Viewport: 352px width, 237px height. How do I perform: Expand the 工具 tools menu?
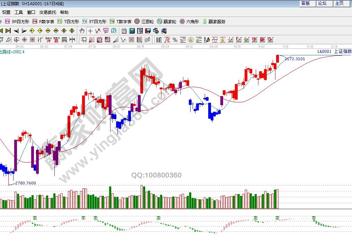tap(19, 12)
